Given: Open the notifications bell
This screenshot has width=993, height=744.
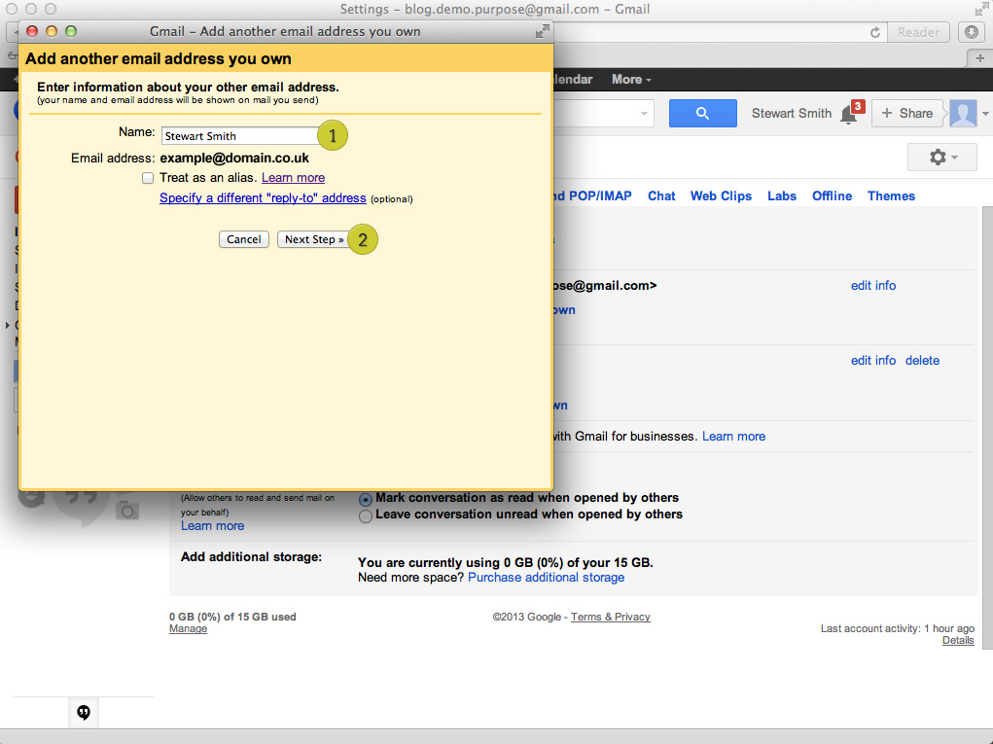Looking at the screenshot, I should (x=849, y=115).
